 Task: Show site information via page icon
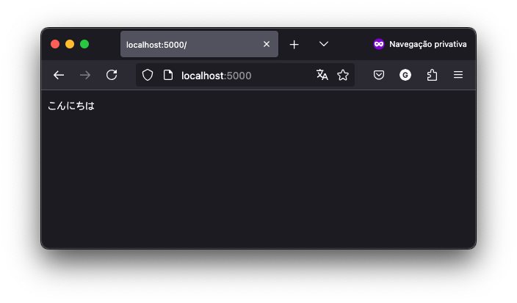(167, 75)
